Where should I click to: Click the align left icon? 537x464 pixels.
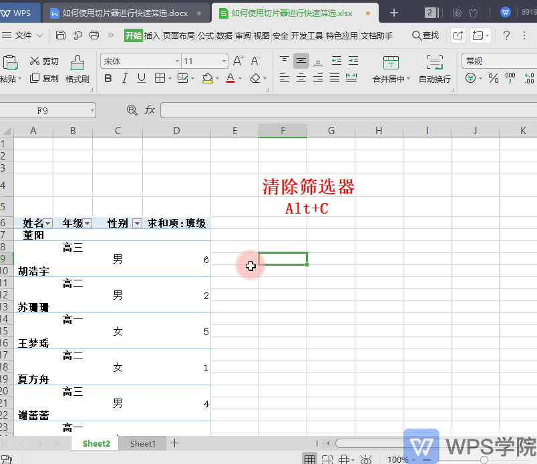pos(285,78)
